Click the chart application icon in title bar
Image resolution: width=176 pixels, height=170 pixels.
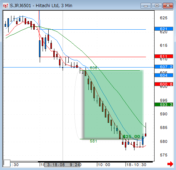[x=6, y=6]
